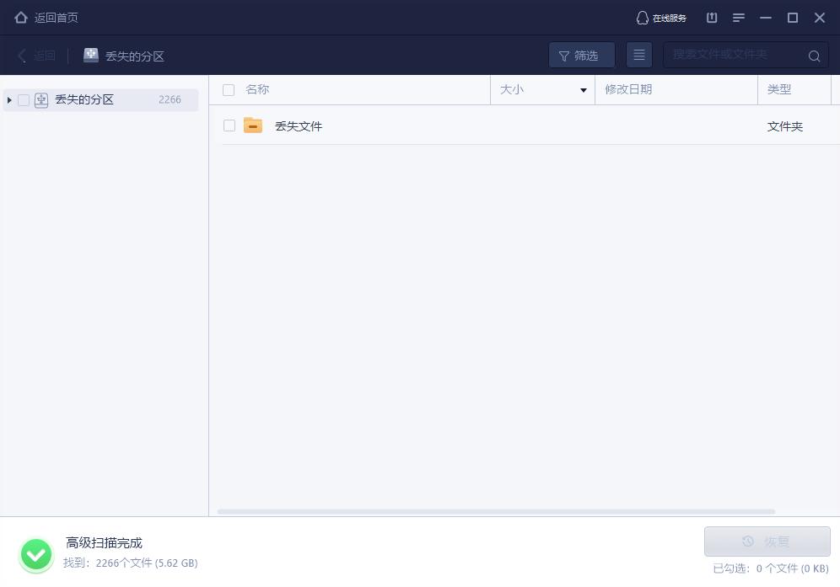This screenshot has width=840, height=587.
Task: Click the export/upgrade icon in title bar
Action: tap(711, 17)
